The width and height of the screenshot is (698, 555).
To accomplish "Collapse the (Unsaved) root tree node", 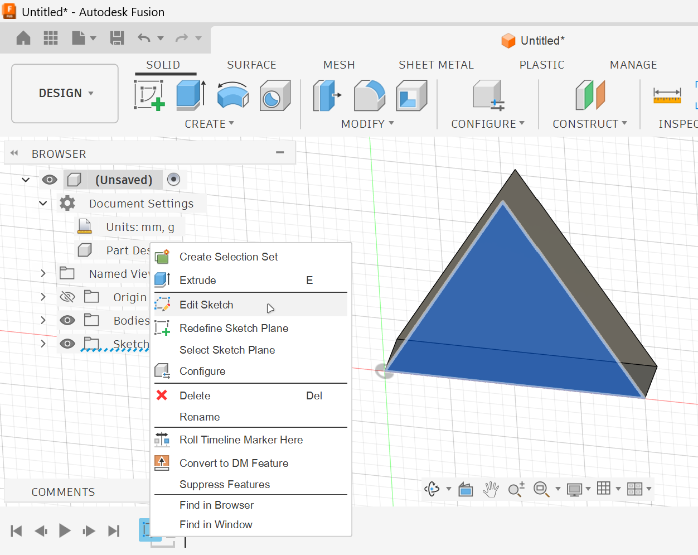I will 26,180.
